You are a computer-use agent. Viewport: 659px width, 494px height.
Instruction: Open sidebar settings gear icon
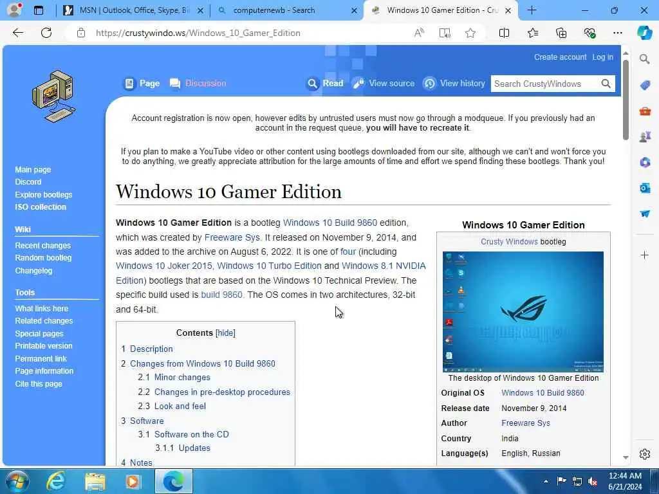645,454
